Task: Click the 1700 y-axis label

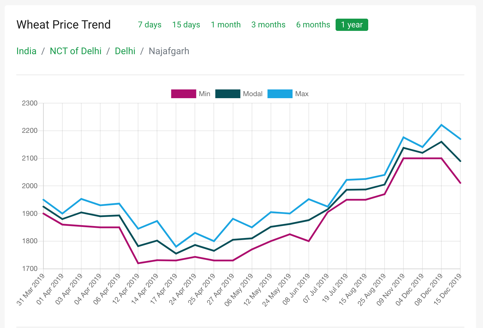Action: [30, 269]
